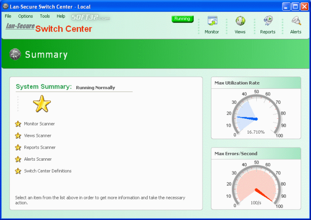Click the System Summary heading
Viewport: 311px width, 220px height.
click(x=43, y=87)
